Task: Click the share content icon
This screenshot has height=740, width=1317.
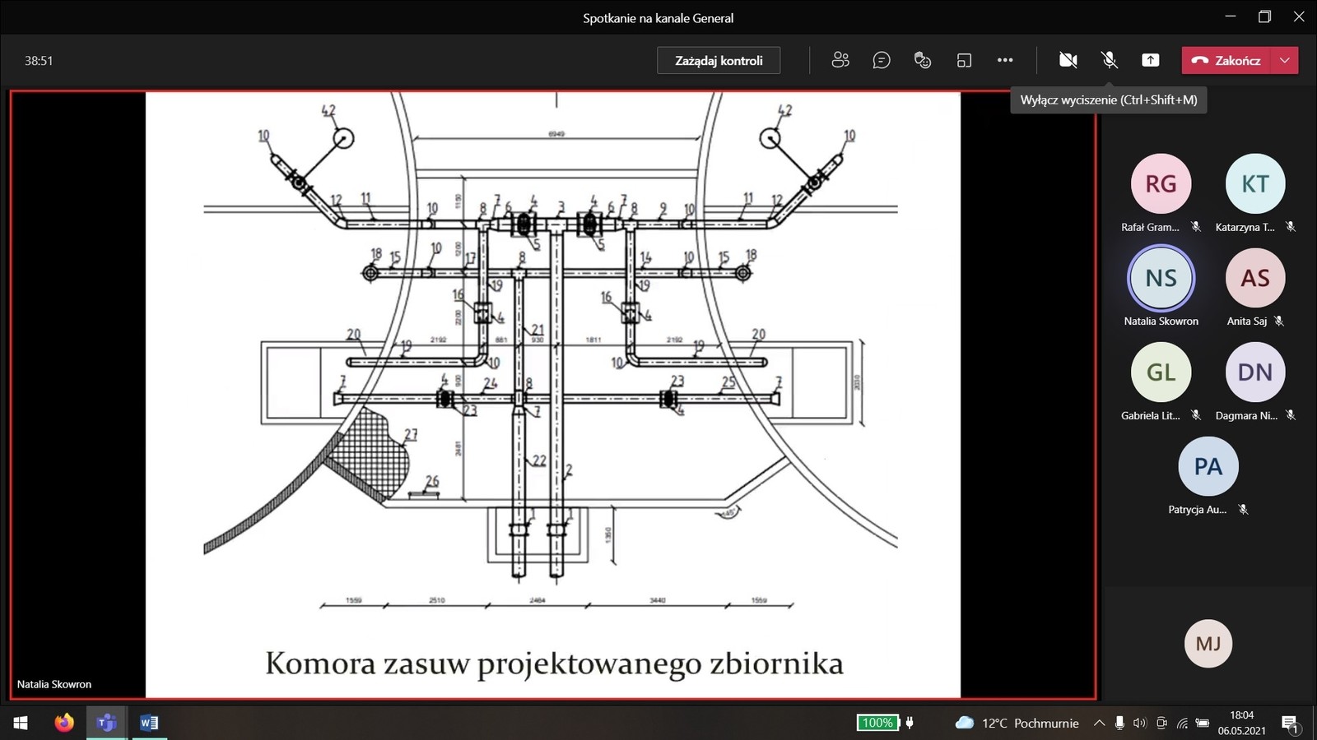Action: tap(1151, 60)
